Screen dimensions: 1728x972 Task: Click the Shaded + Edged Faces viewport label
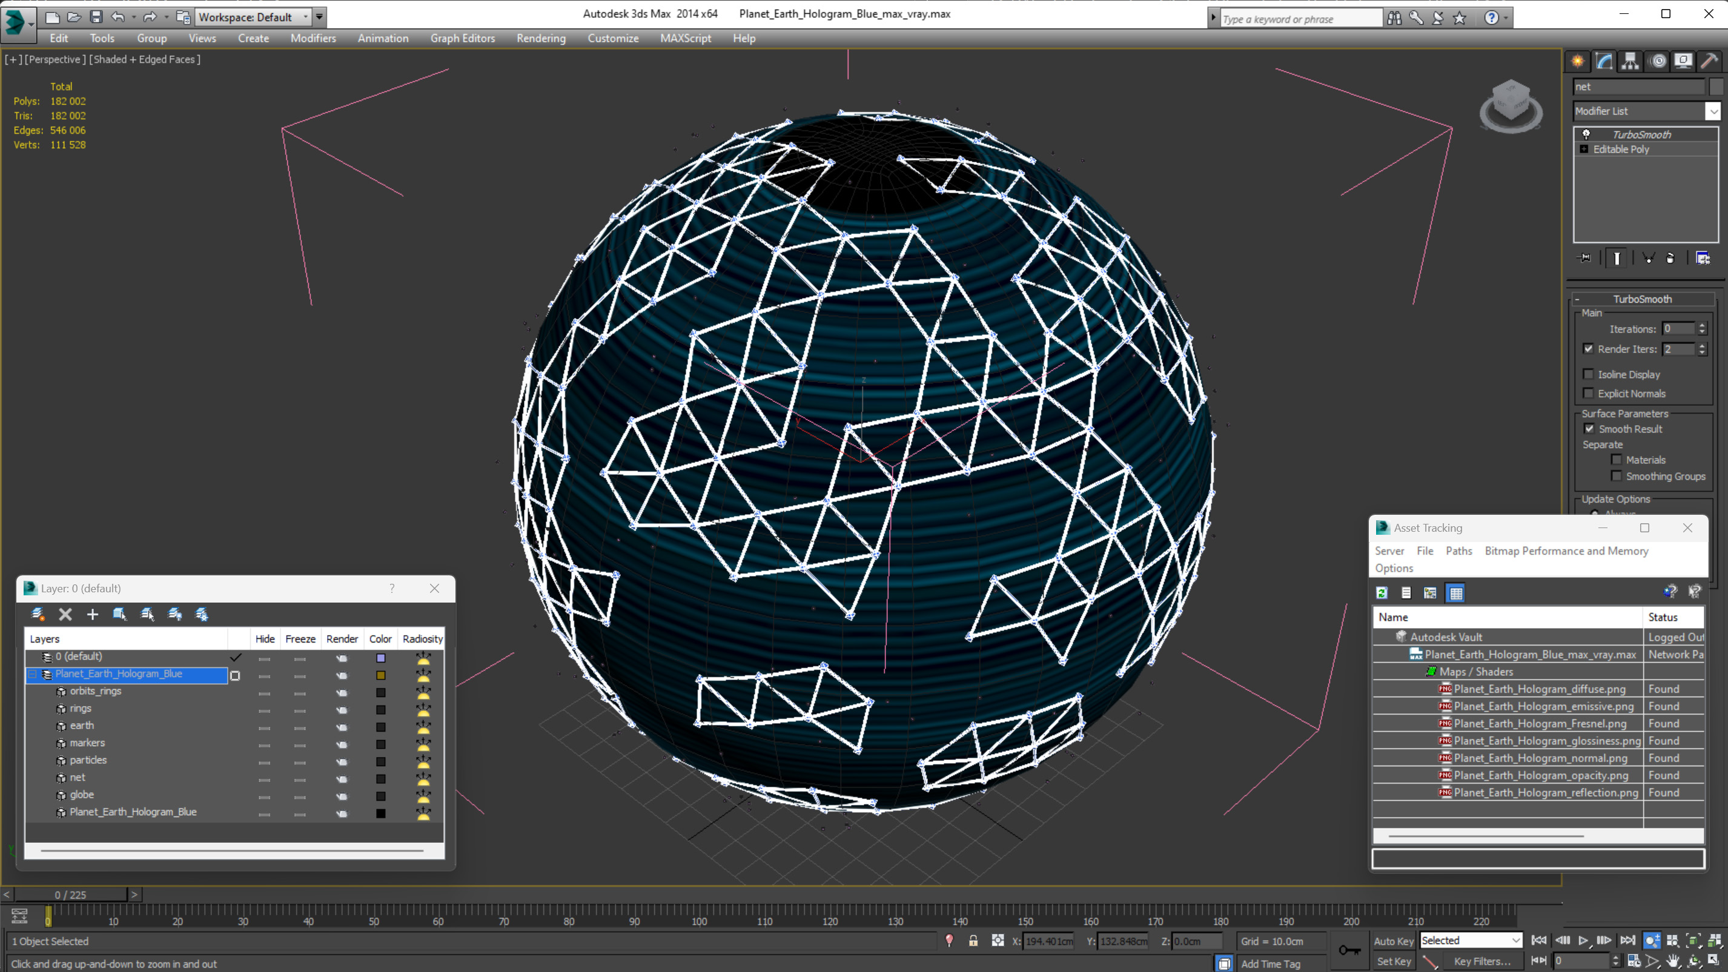click(x=145, y=59)
